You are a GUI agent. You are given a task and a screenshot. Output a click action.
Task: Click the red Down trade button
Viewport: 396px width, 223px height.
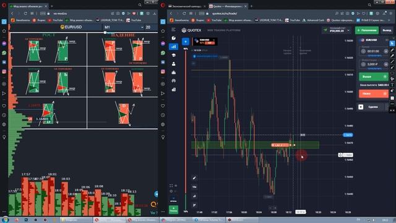click(374, 94)
